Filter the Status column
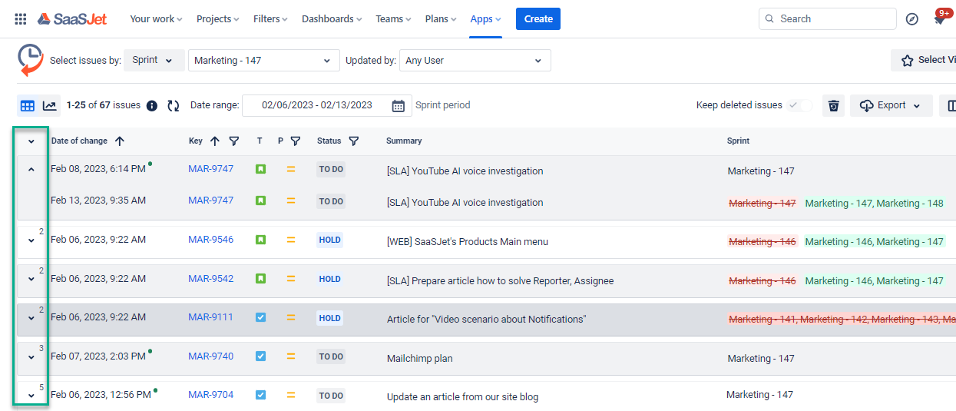Screen dimensions: 956x411 (354, 141)
